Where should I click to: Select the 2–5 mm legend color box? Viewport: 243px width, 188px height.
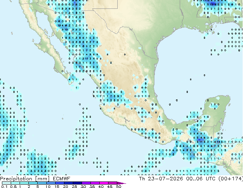click(33, 183)
